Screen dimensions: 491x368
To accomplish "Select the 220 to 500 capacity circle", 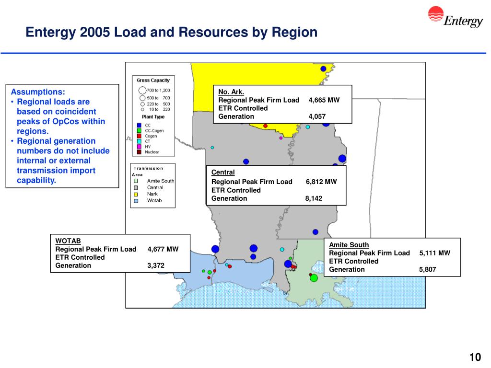I will [142, 104].
